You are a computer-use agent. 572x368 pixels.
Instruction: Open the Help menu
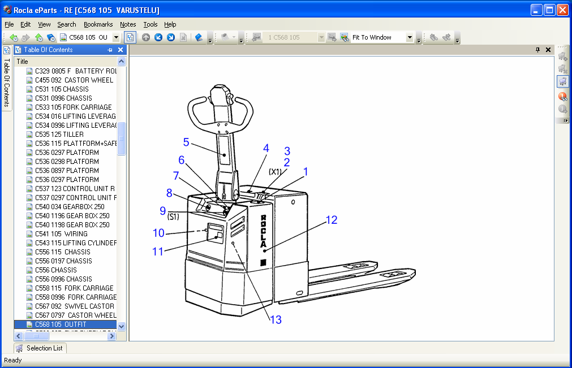click(x=170, y=24)
